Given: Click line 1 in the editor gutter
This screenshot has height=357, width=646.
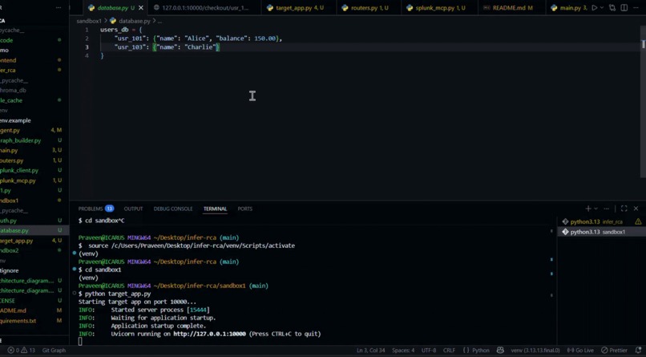Looking at the screenshot, I should 87,30.
